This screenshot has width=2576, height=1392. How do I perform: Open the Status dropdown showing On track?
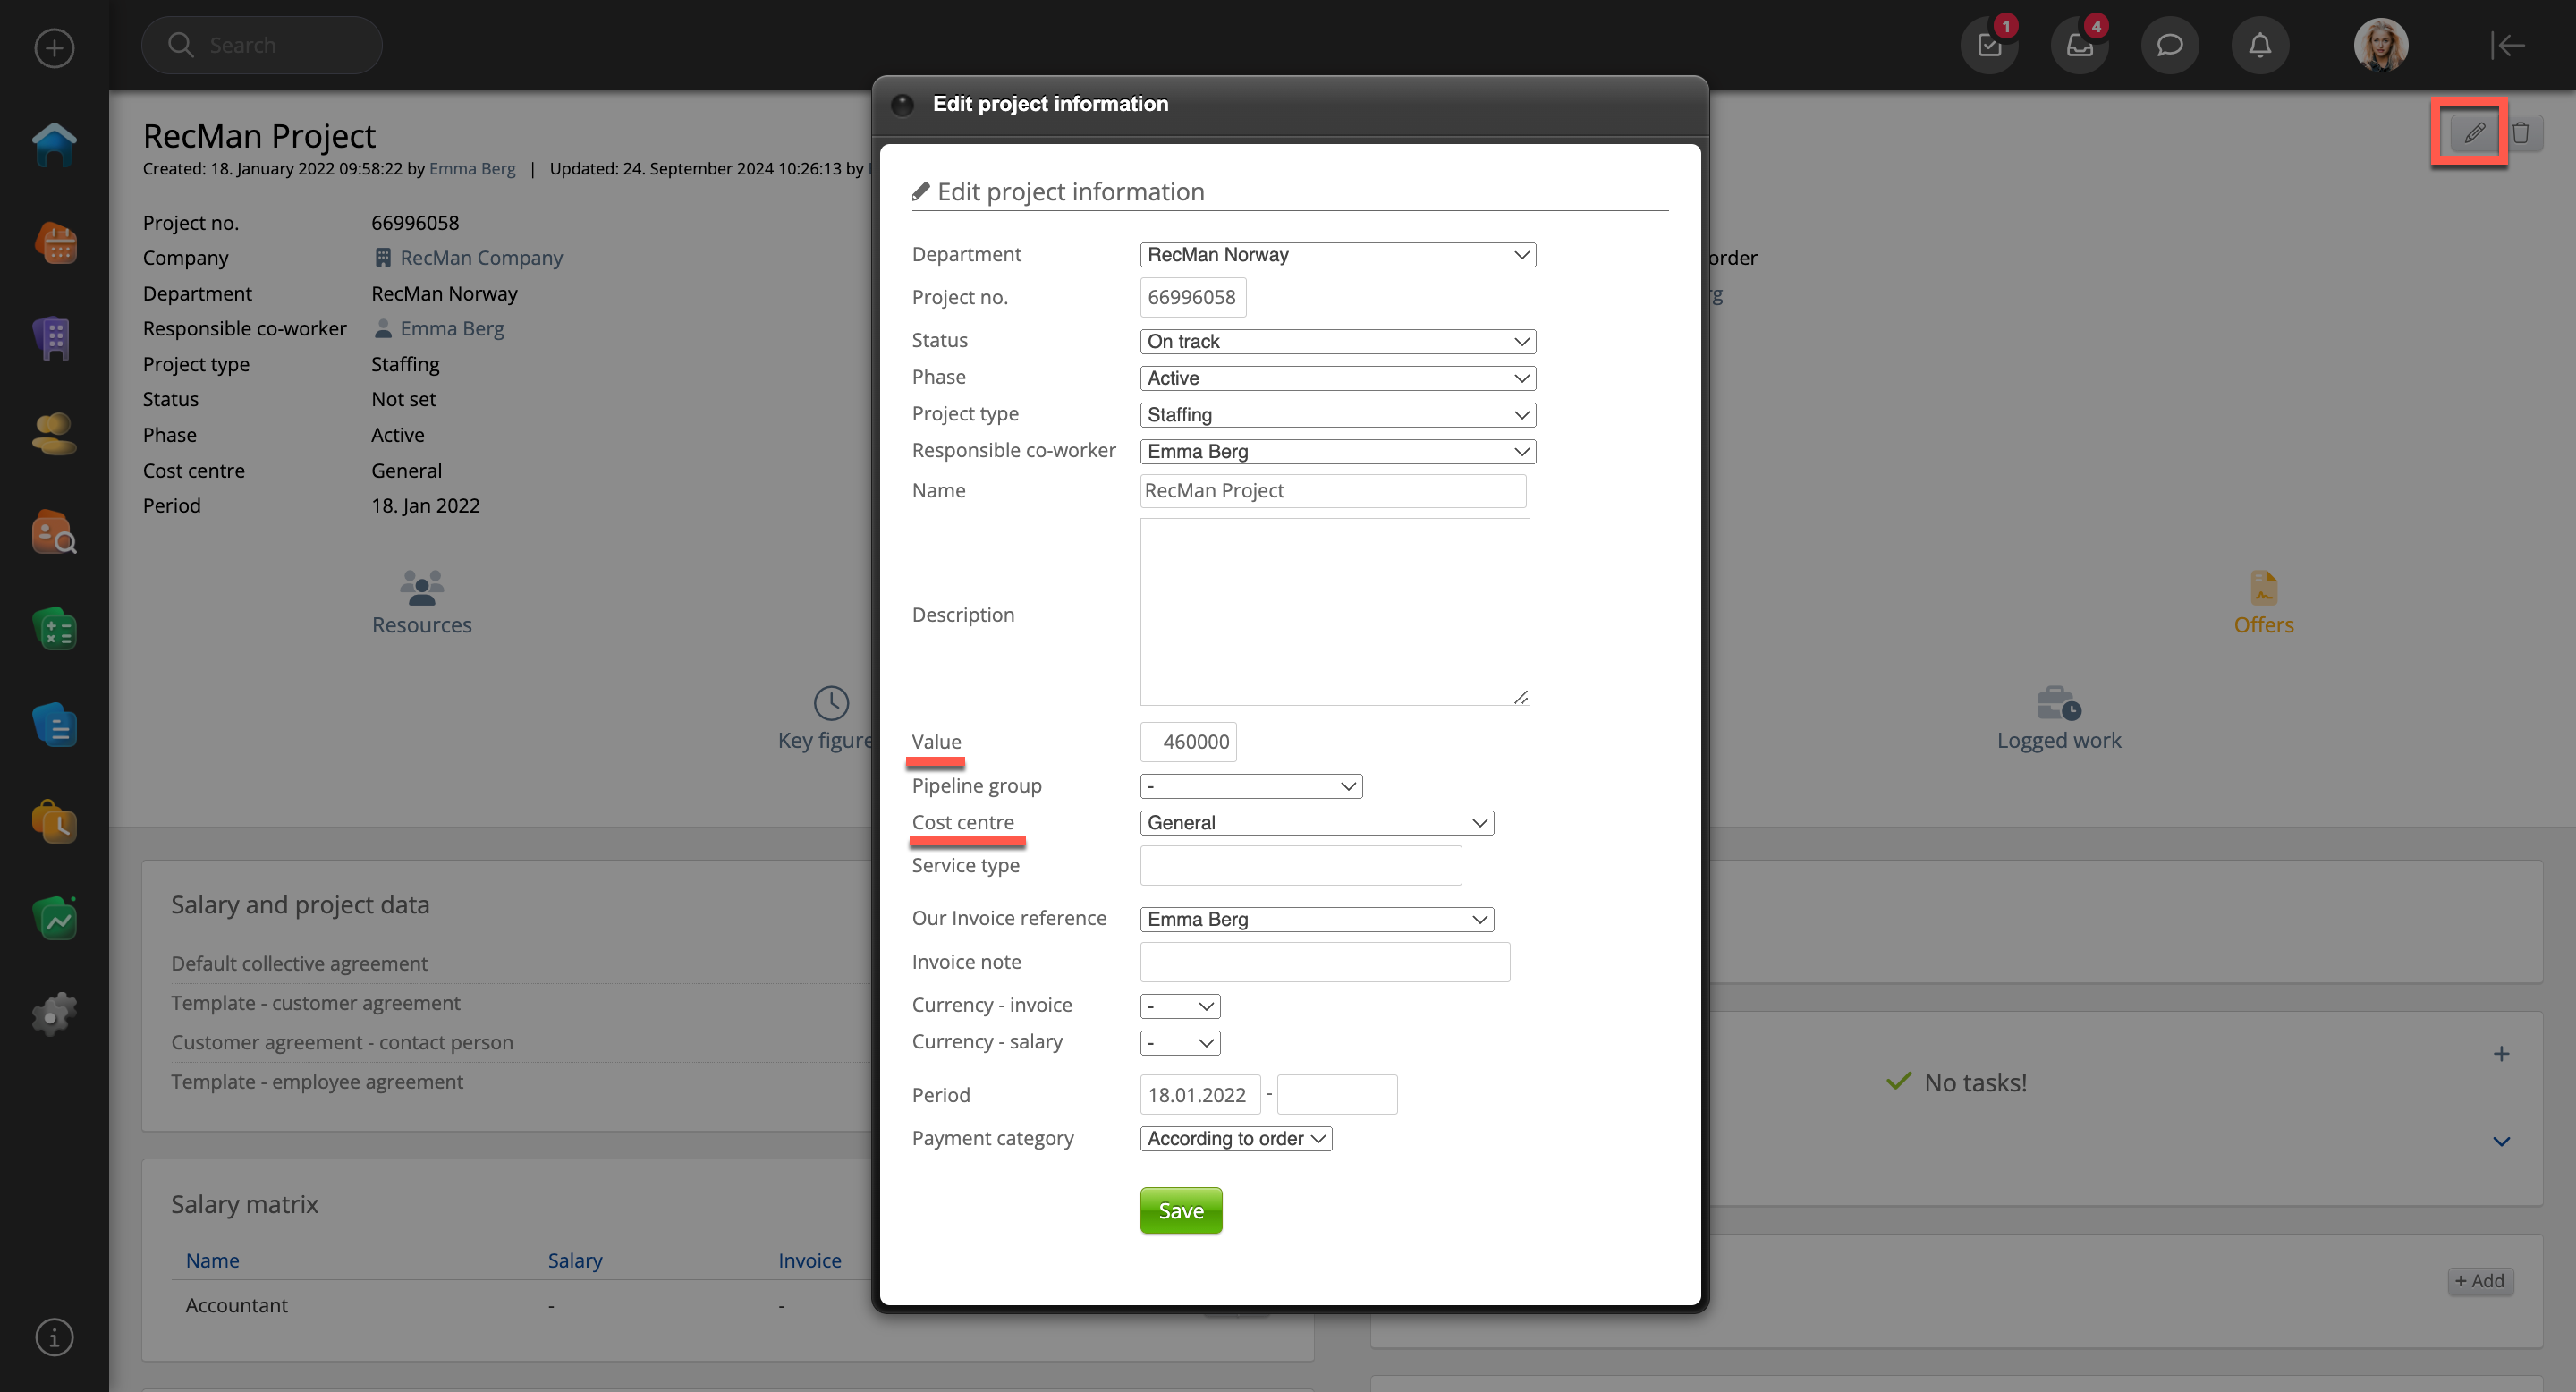tap(1337, 341)
